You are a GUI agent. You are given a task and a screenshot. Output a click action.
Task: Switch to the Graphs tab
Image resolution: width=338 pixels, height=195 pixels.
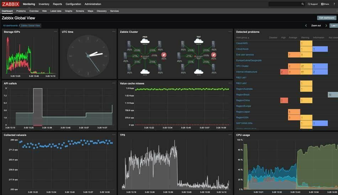tap(69, 11)
